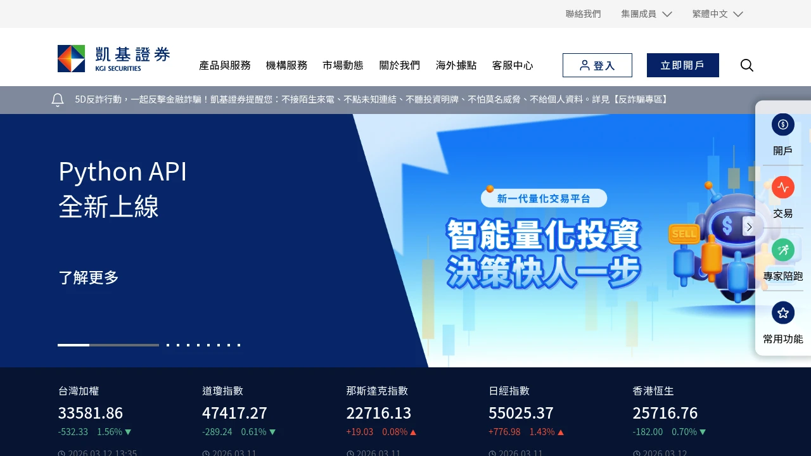This screenshot has width=811, height=456.
Task: Click the down triangle beside 0.61%
Action: click(272, 432)
